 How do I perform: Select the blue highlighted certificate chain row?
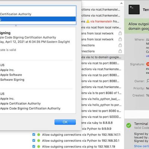(38, 19)
